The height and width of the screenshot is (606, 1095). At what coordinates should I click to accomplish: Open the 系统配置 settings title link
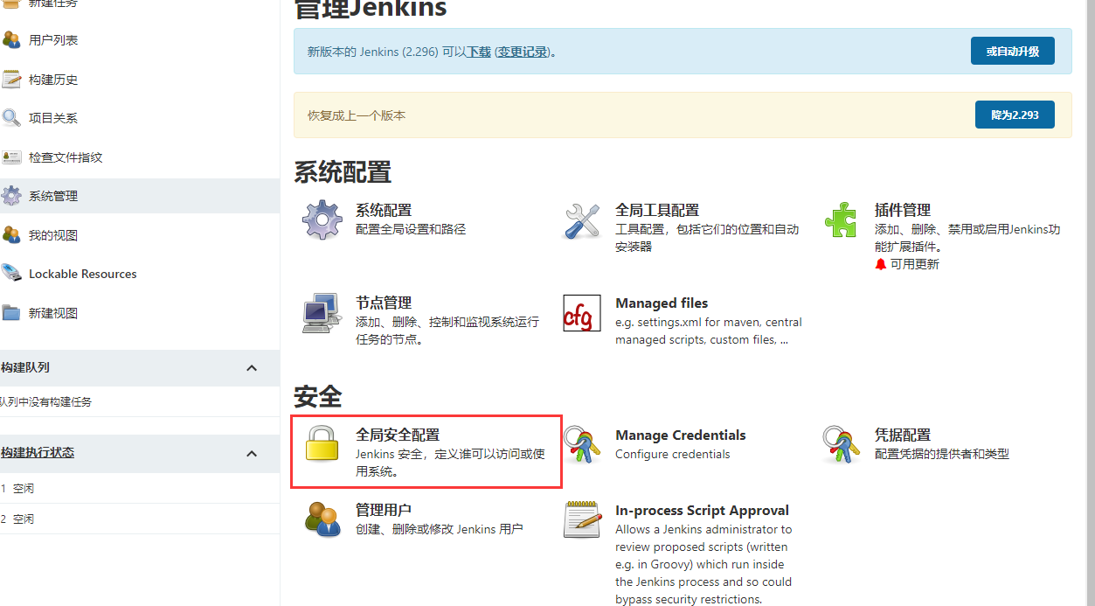tap(384, 211)
